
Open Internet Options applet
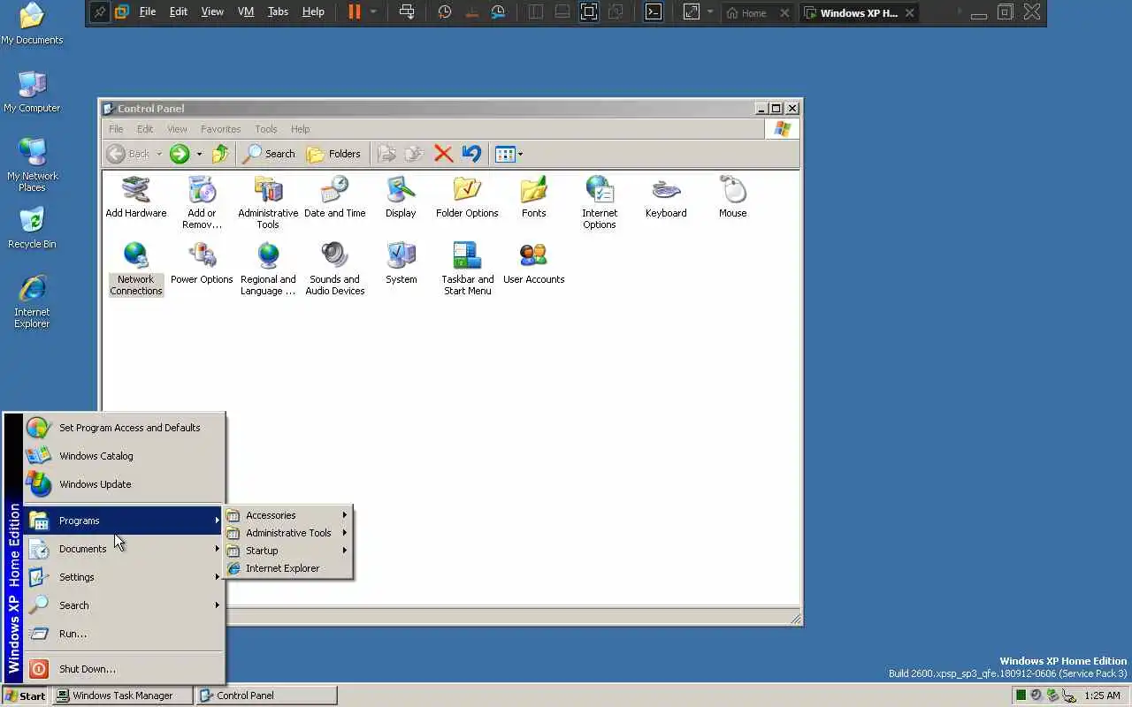point(600,201)
